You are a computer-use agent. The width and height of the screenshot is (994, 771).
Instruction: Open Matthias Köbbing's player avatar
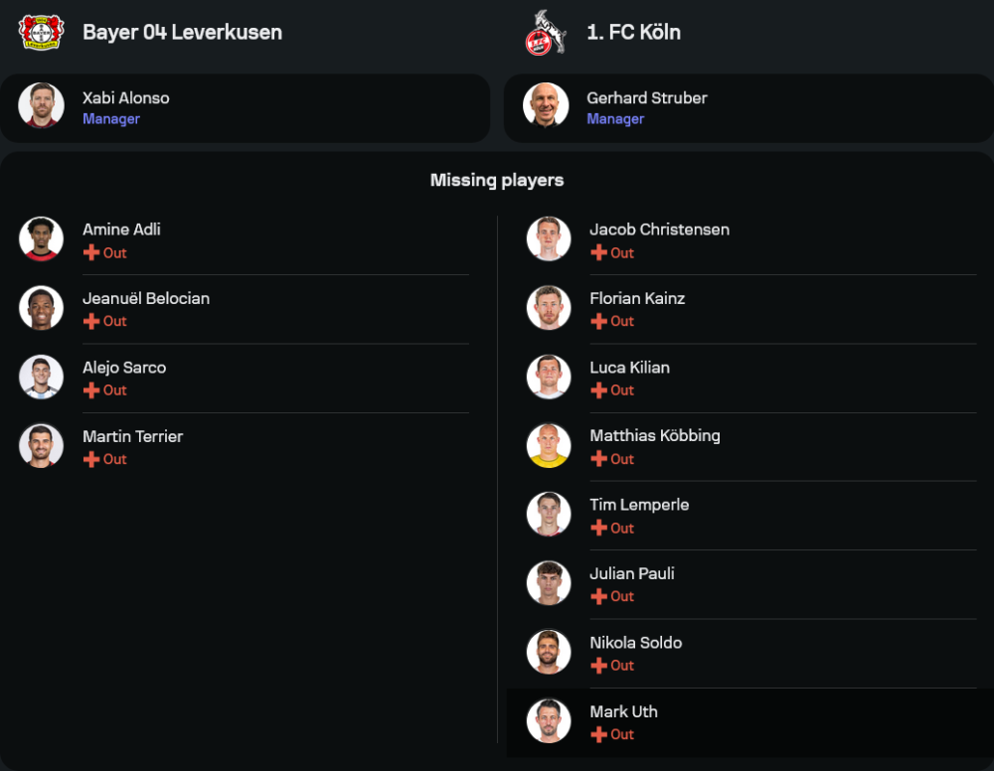coord(549,445)
